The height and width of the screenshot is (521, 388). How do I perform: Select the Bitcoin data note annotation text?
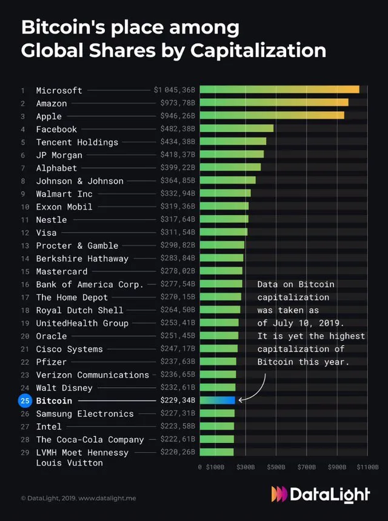click(311, 323)
